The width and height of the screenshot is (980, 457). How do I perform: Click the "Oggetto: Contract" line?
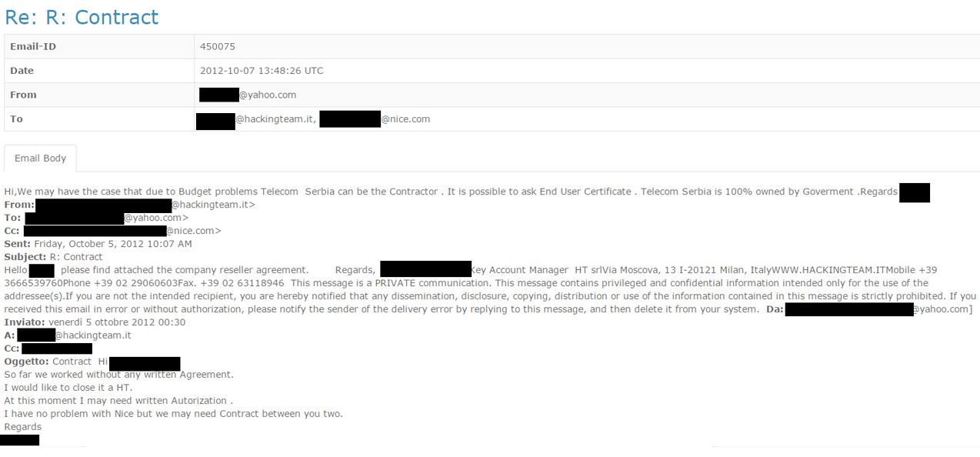click(48, 362)
